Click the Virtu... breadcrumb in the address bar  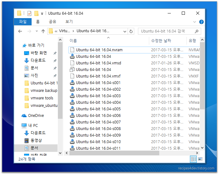64,31
